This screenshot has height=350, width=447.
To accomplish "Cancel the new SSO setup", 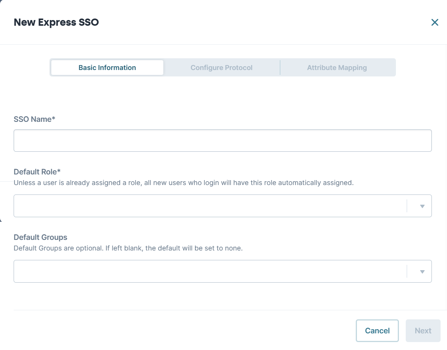I will [377, 331].
